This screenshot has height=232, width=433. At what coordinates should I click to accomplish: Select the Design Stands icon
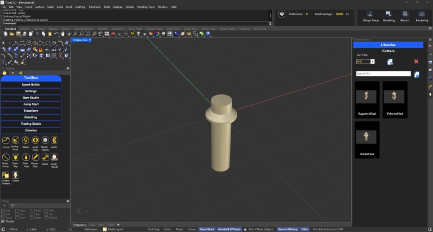tap(54, 158)
